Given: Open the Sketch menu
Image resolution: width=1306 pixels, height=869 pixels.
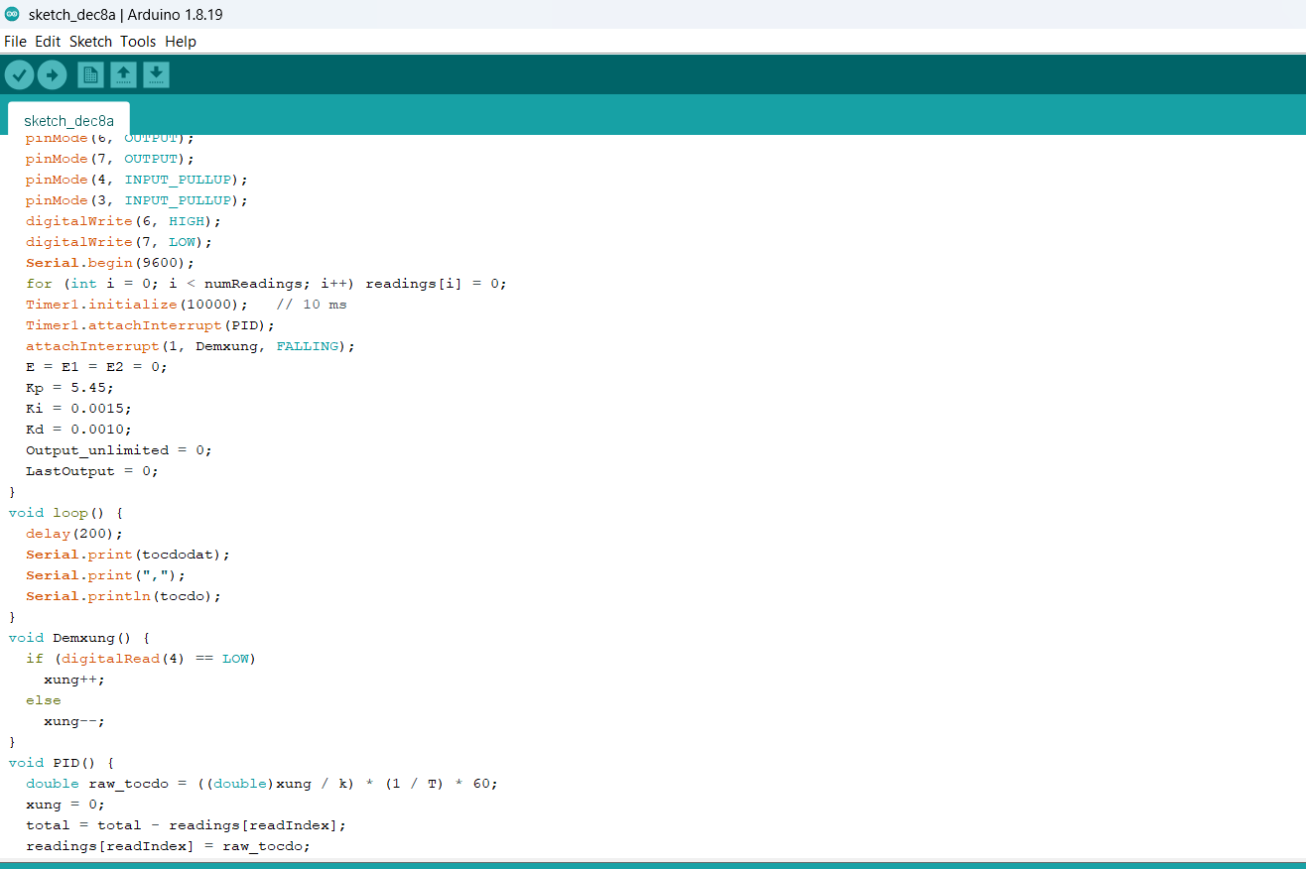Looking at the screenshot, I should point(90,42).
